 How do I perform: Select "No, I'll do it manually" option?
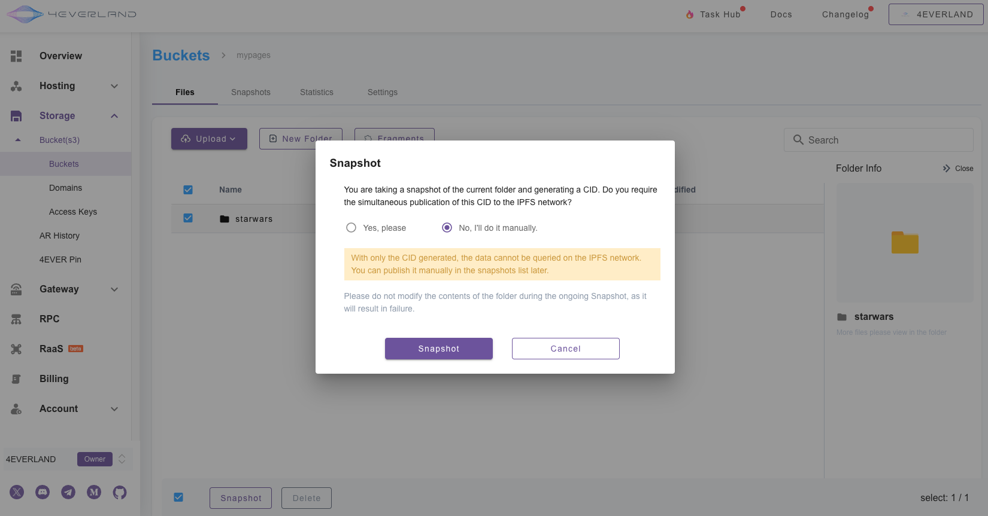click(447, 228)
